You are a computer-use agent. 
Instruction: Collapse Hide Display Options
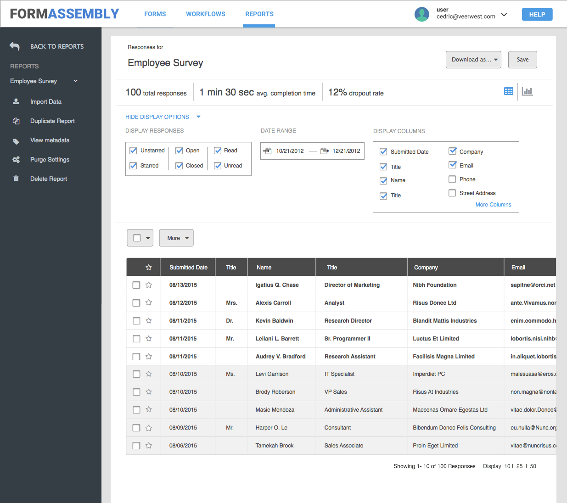[163, 117]
